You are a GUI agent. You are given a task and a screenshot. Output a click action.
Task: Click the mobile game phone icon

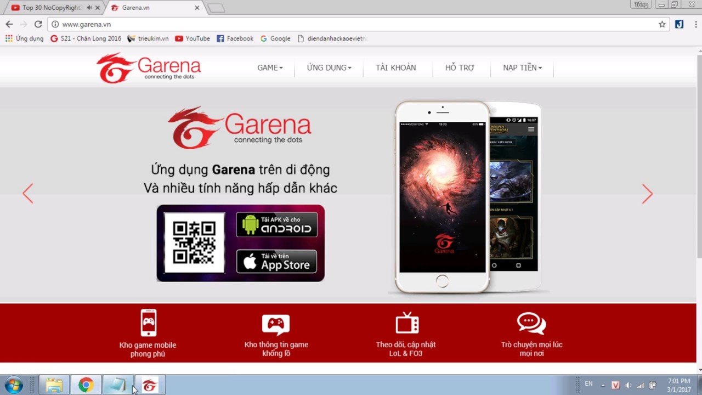[x=148, y=323]
